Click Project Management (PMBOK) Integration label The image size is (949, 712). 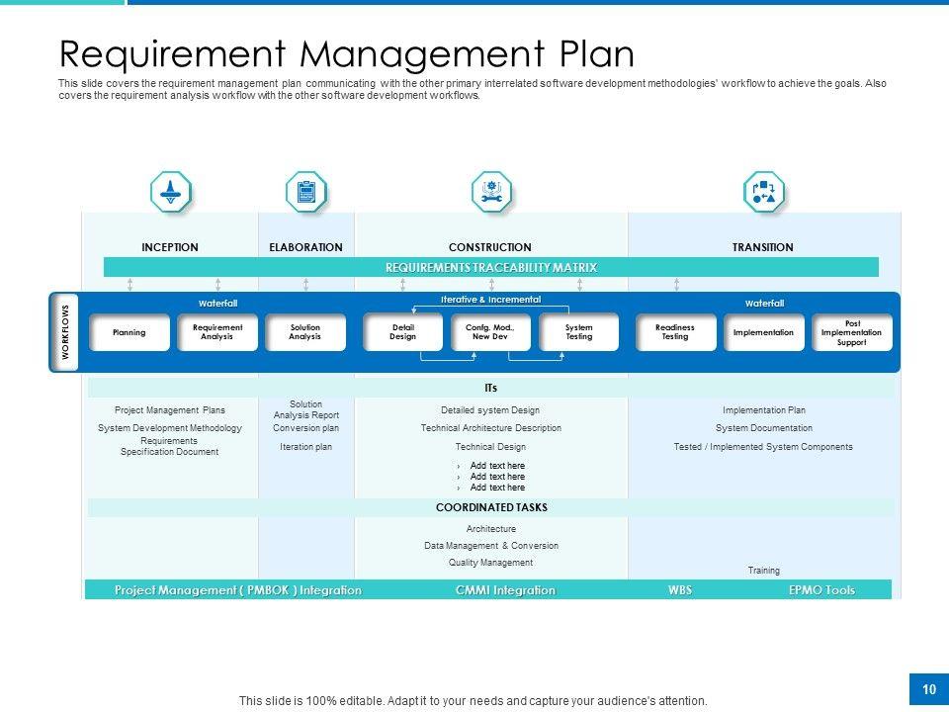tap(238, 590)
